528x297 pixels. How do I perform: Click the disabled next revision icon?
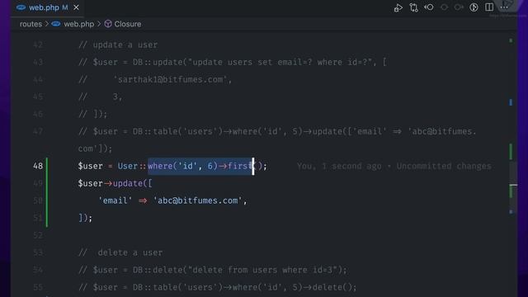(459, 7)
